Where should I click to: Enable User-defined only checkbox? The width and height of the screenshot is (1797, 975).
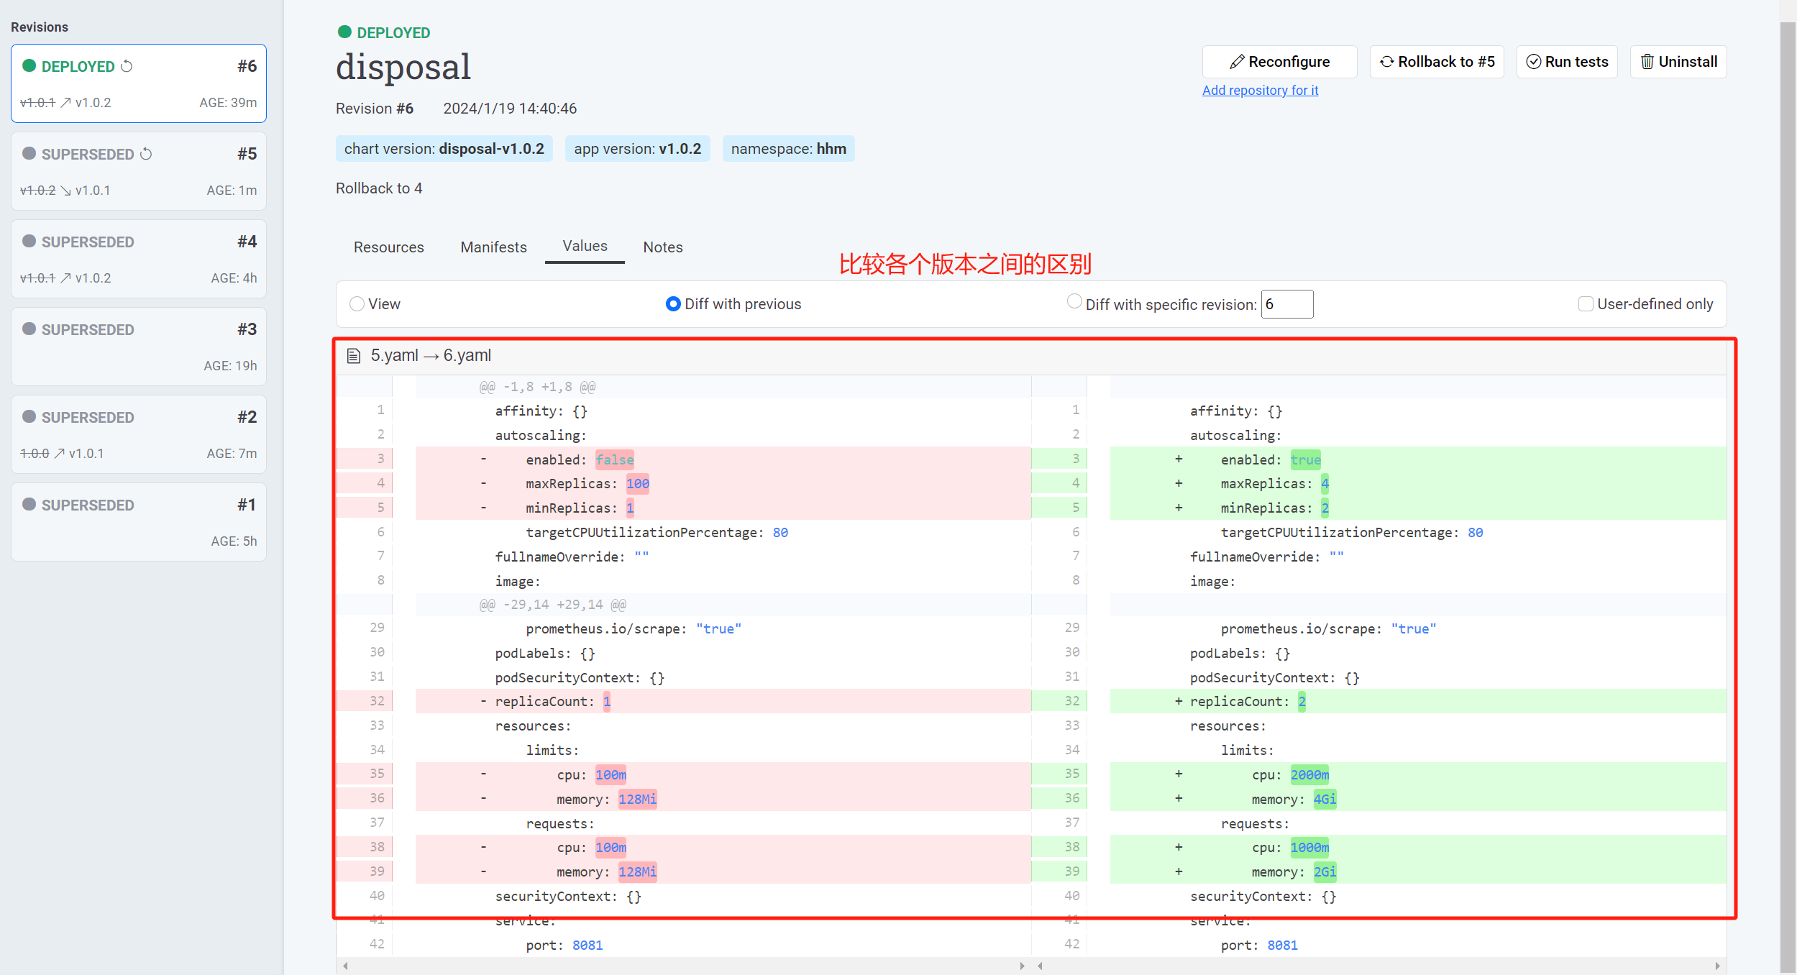click(x=1585, y=304)
